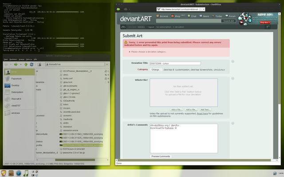Click the small icon left of Deviant ~bl1nk
The height and width of the screenshot is (177, 284).
click(x=123, y=27)
